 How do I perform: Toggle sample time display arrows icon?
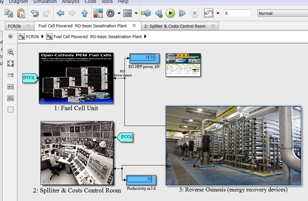[11, 75]
